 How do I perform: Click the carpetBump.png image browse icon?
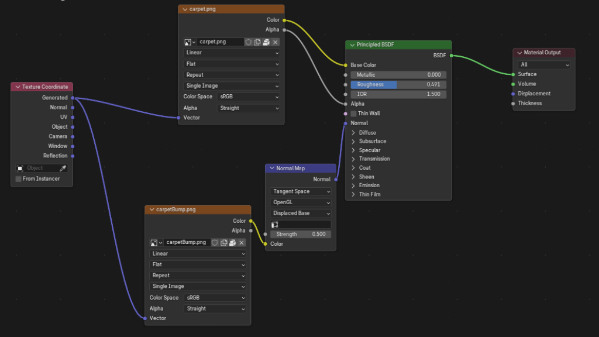coord(156,243)
